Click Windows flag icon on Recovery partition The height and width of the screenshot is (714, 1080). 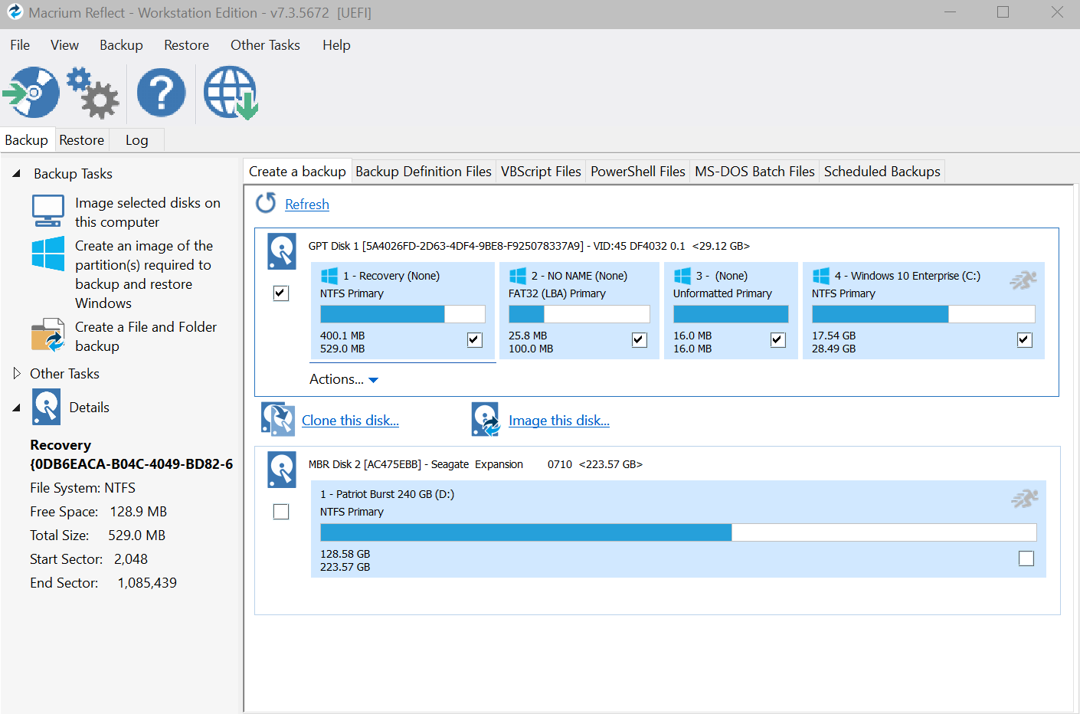tap(329, 276)
